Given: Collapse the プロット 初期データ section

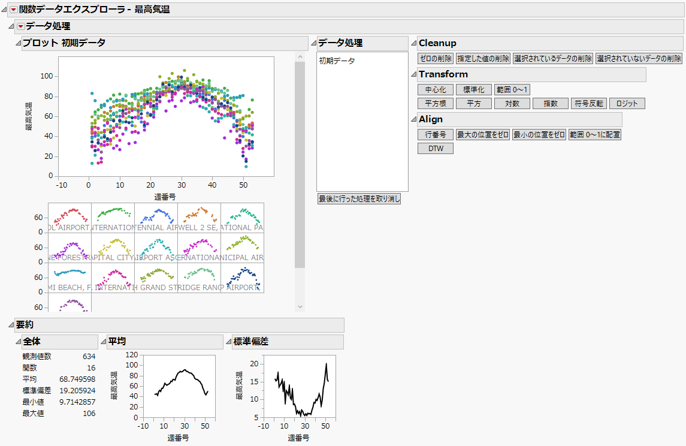Looking at the screenshot, I should 18,43.
